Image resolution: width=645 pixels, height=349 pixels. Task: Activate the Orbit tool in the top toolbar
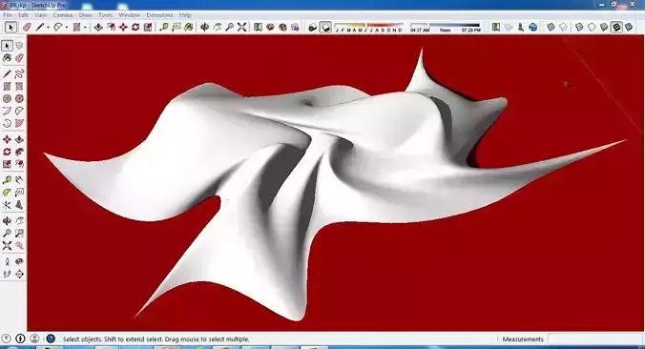coord(204,27)
